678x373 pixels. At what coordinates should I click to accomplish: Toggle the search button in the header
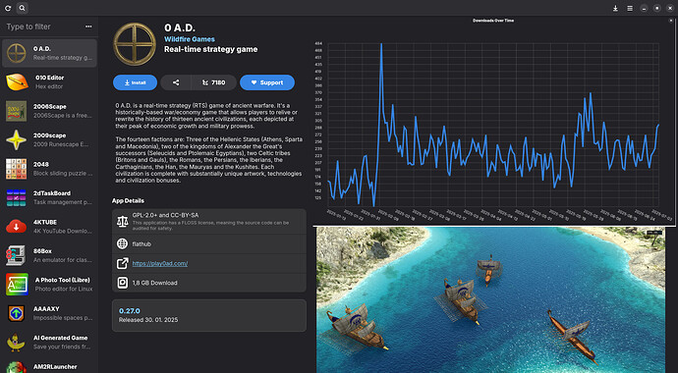coord(22,8)
